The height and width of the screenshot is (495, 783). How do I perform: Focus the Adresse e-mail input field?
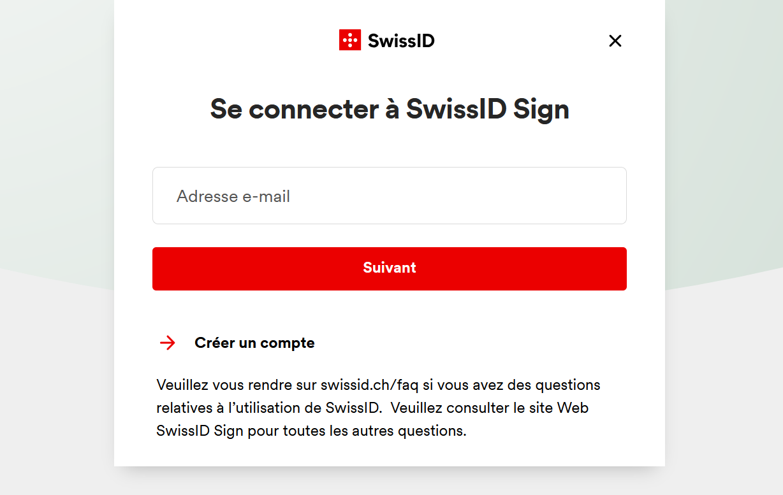[390, 196]
